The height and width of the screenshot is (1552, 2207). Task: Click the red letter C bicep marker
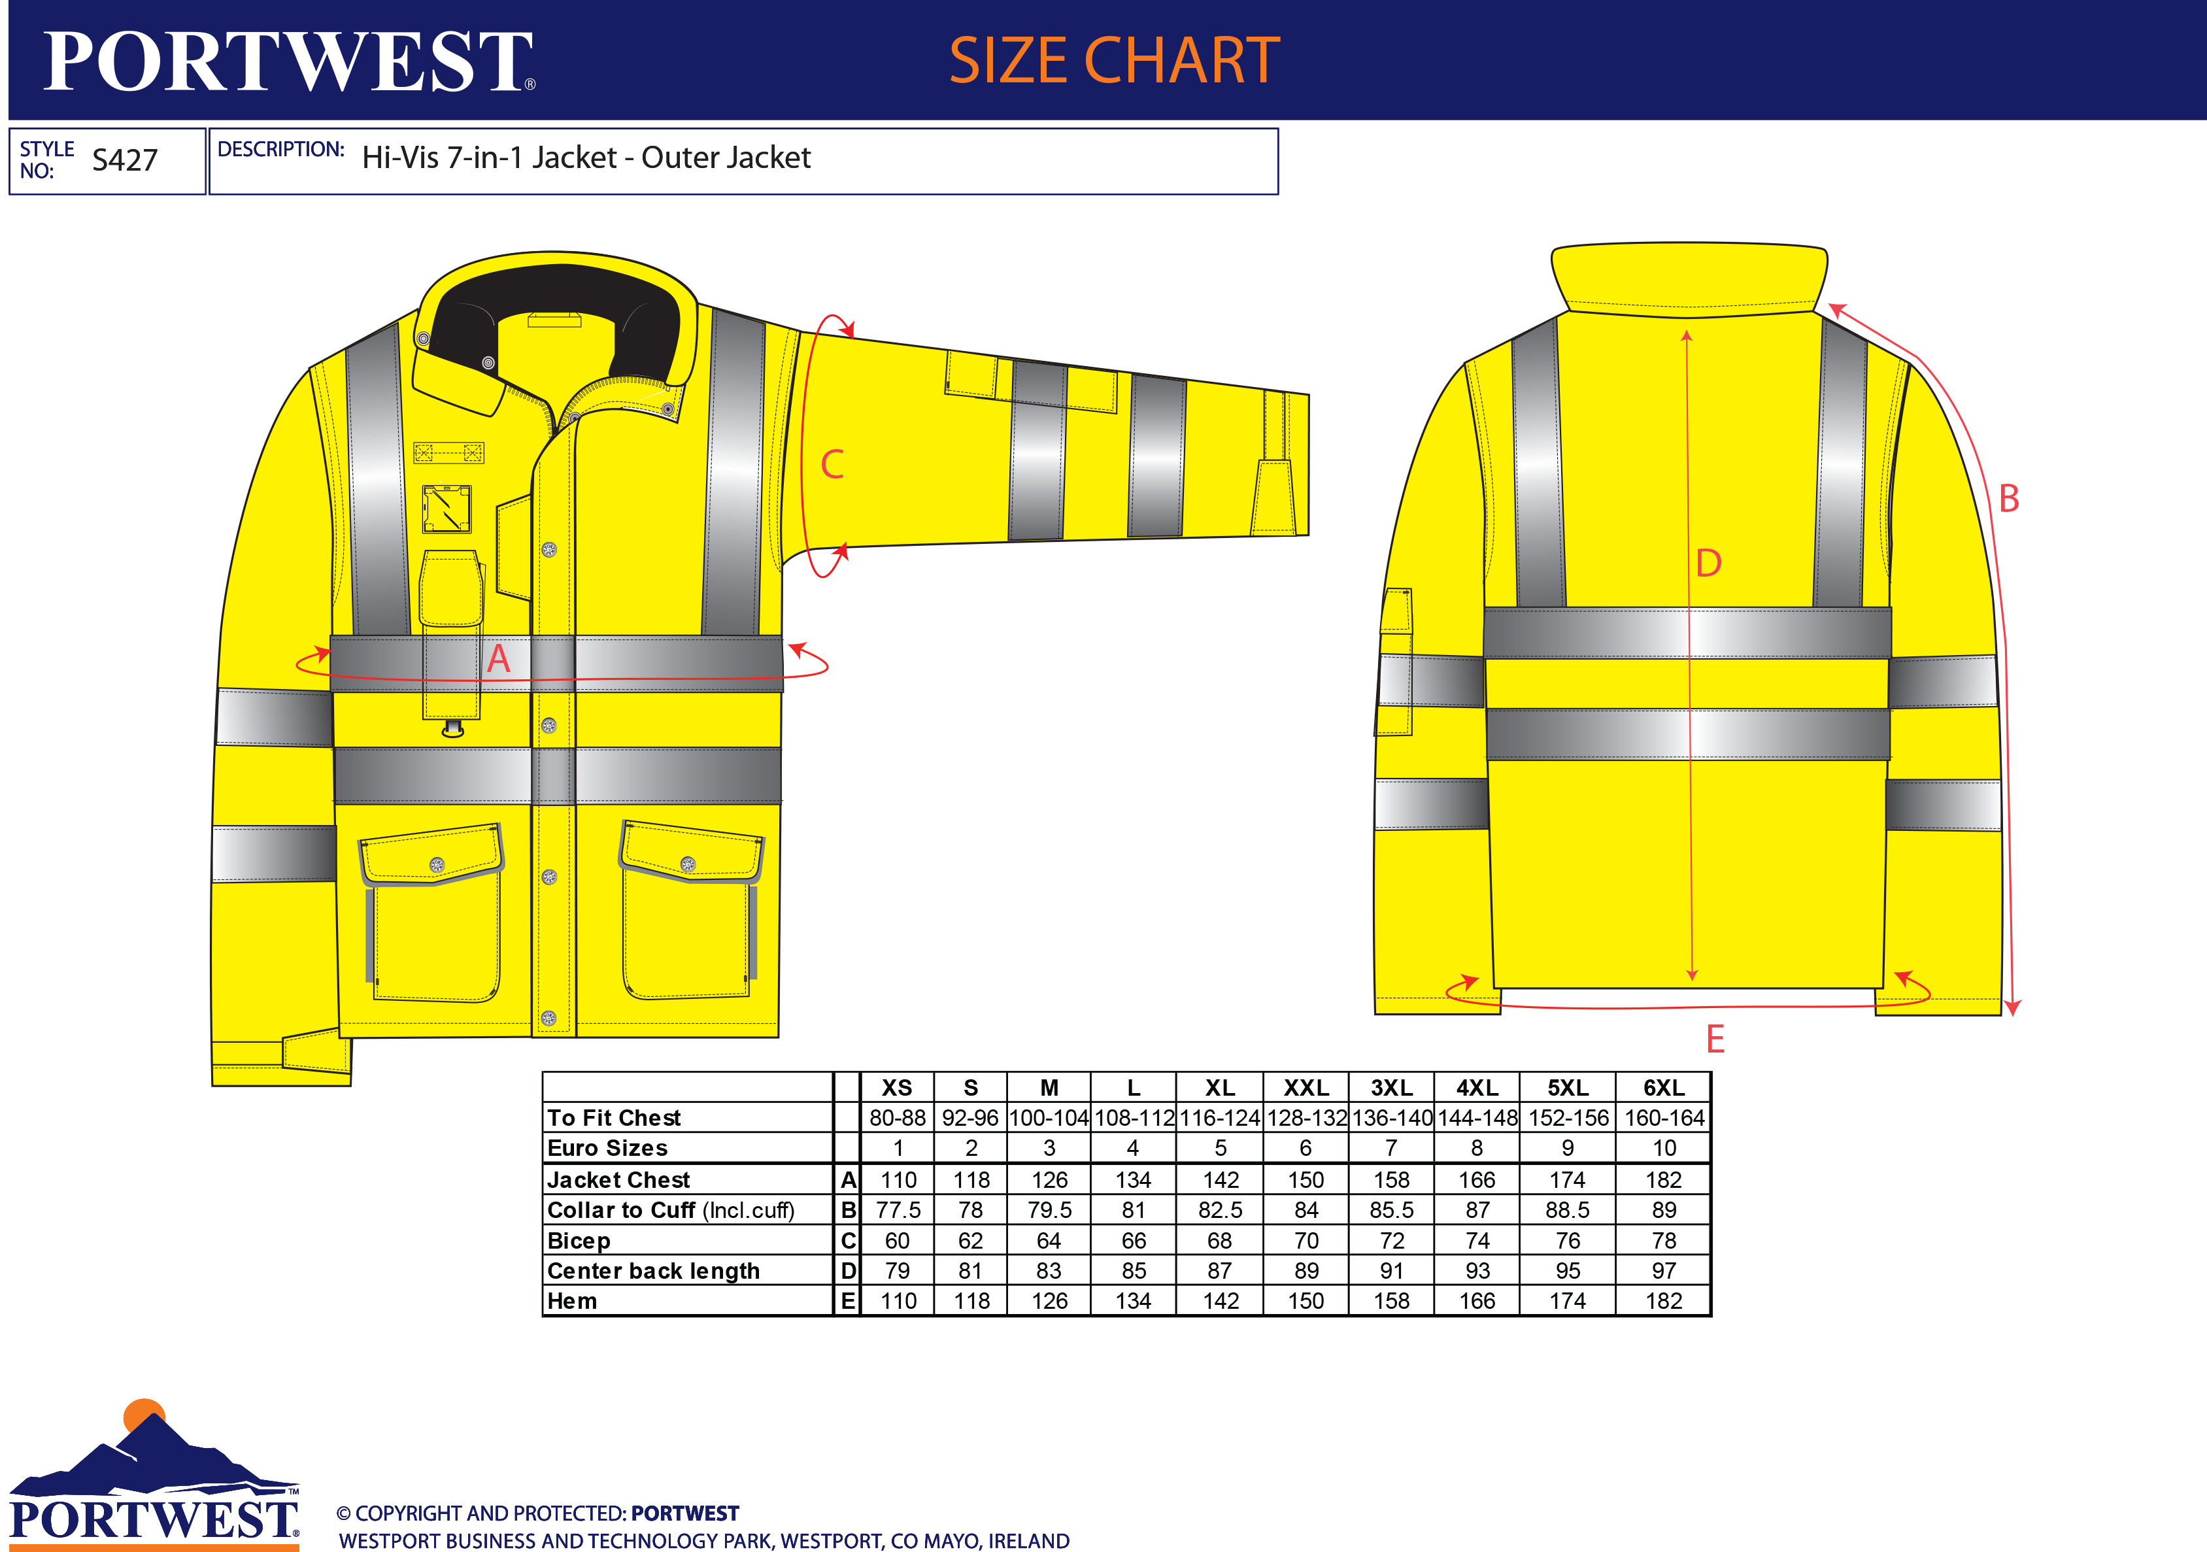(x=832, y=464)
